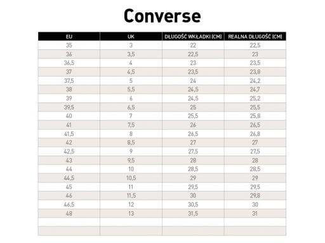
Task: Click the REALNA DŁUGOŚĆ (CM) header
Action: 255,37
